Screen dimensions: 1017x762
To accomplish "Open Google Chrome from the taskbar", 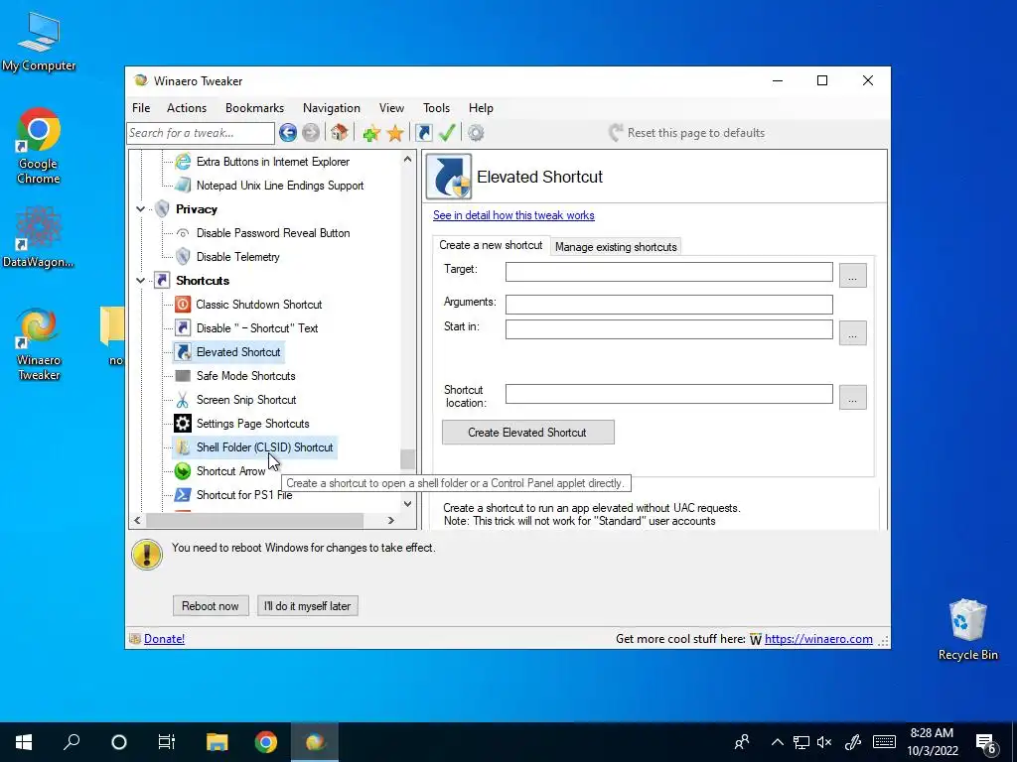I will [266, 742].
